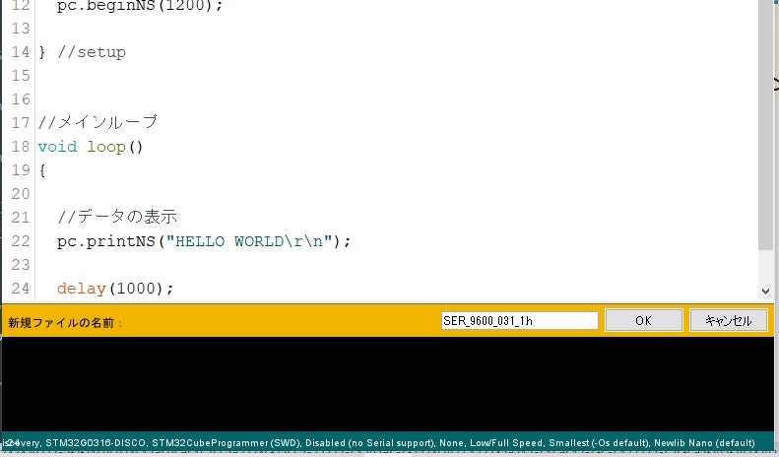The image size is (779, 457).
Task: Click the new file name input field
Action: click(520, 320)
